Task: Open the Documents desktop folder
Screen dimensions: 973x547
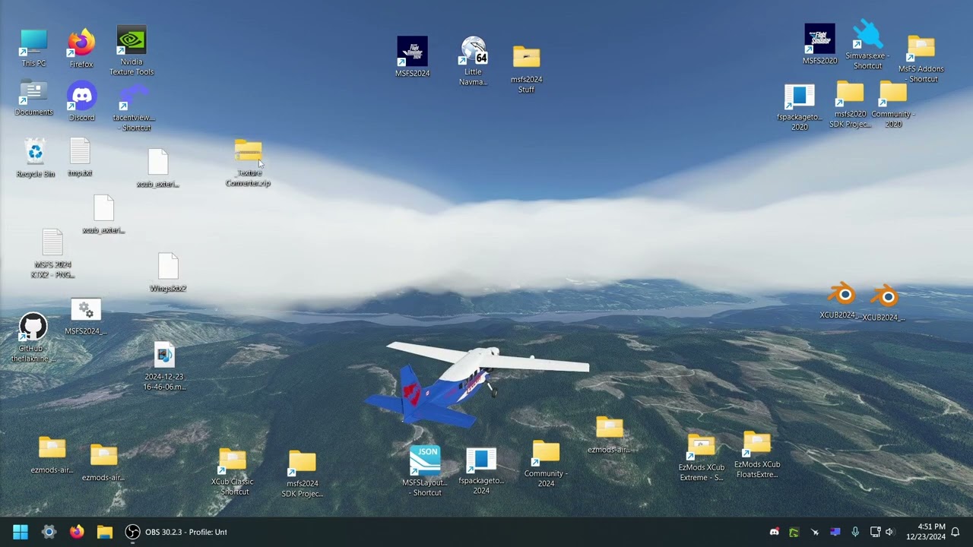Action: [33, 99]
